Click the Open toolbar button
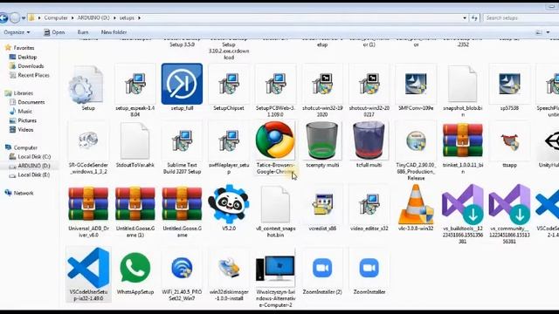This screenshot has width=559, height=314. pos(54,32)
